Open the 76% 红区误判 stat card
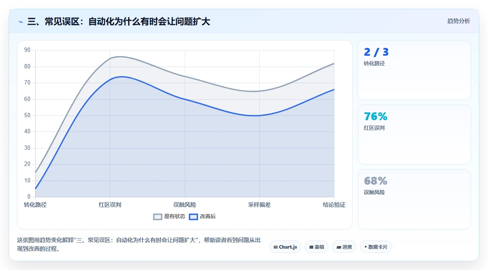The image size is (488, 270). click(414, 135)
